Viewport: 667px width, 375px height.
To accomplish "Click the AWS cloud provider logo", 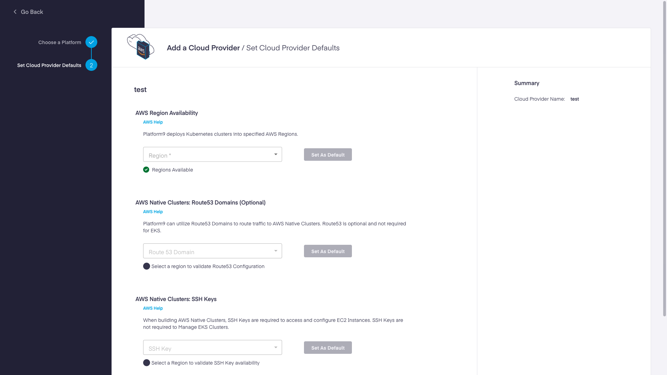I will [x=141, y=47].
